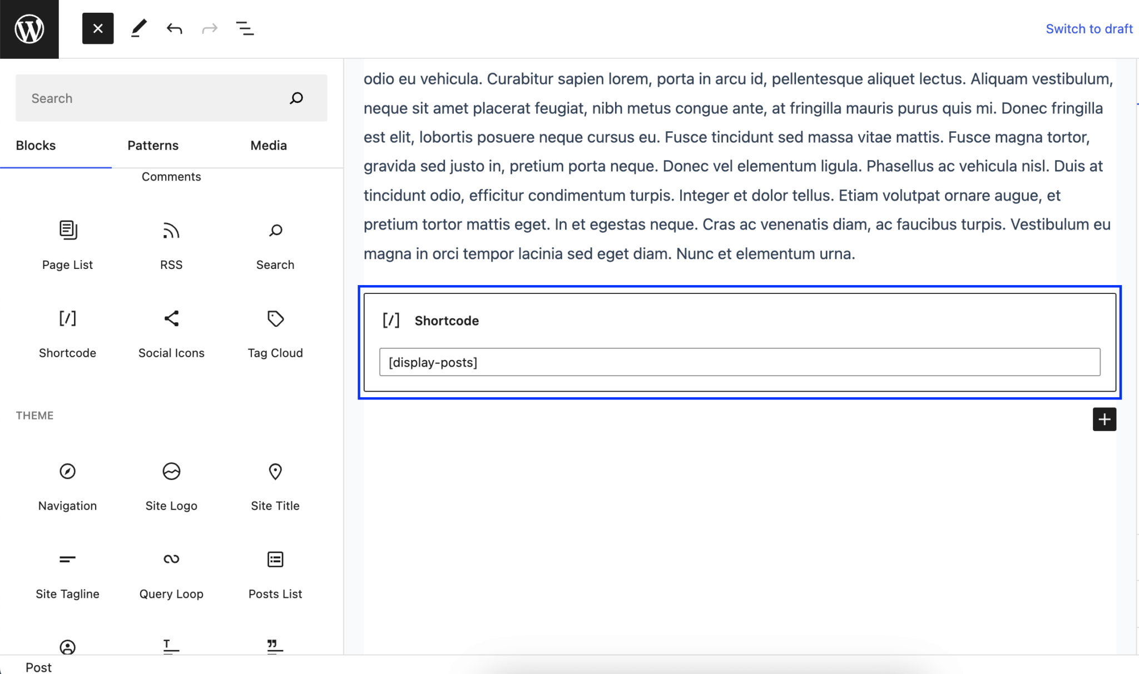Select the Tools pencil icon
Viewport: 1139px width, 674px height.
pos(138,28)
